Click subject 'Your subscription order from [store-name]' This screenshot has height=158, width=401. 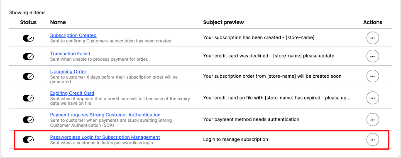(272, 76)
